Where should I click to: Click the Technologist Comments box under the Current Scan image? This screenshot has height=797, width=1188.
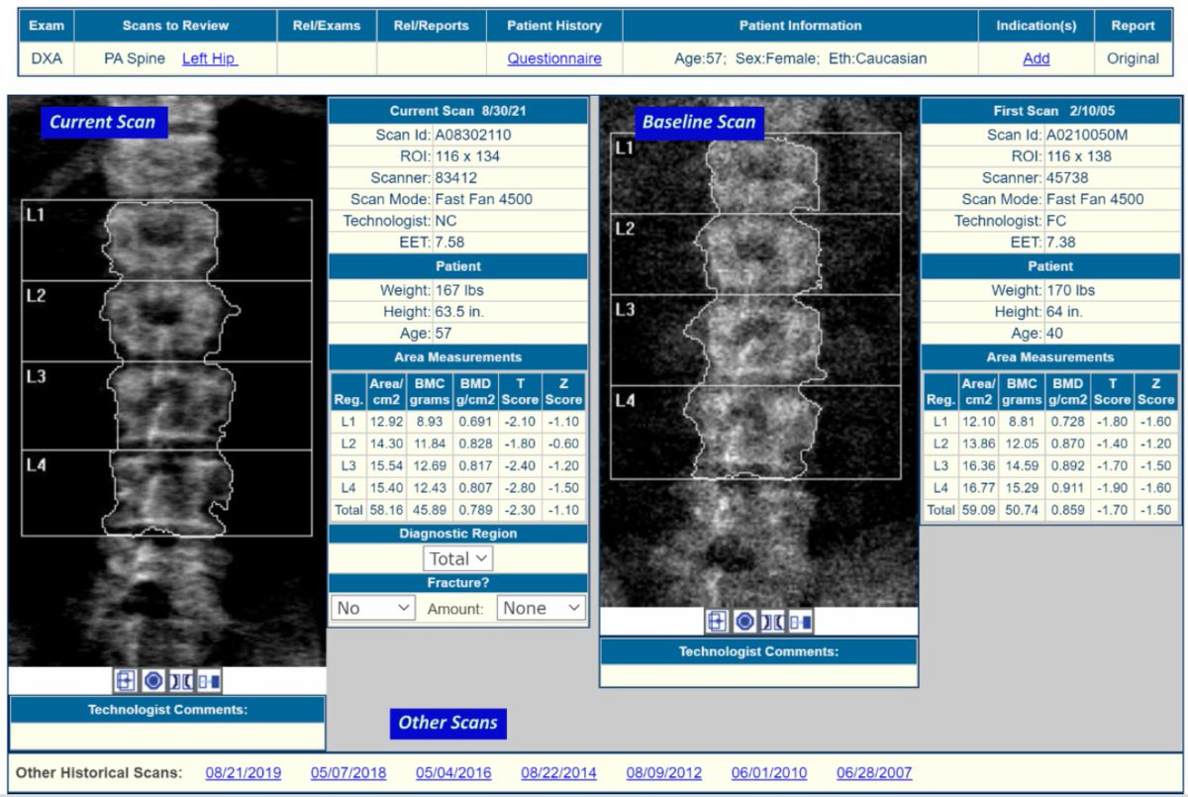click(x=167, y=736)
